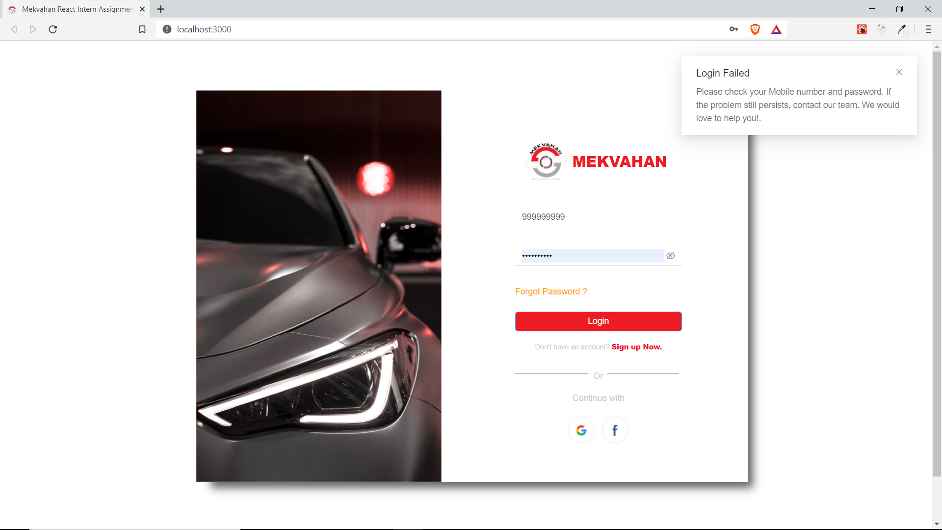Open Brave Shields lion icon

point(755,29)
